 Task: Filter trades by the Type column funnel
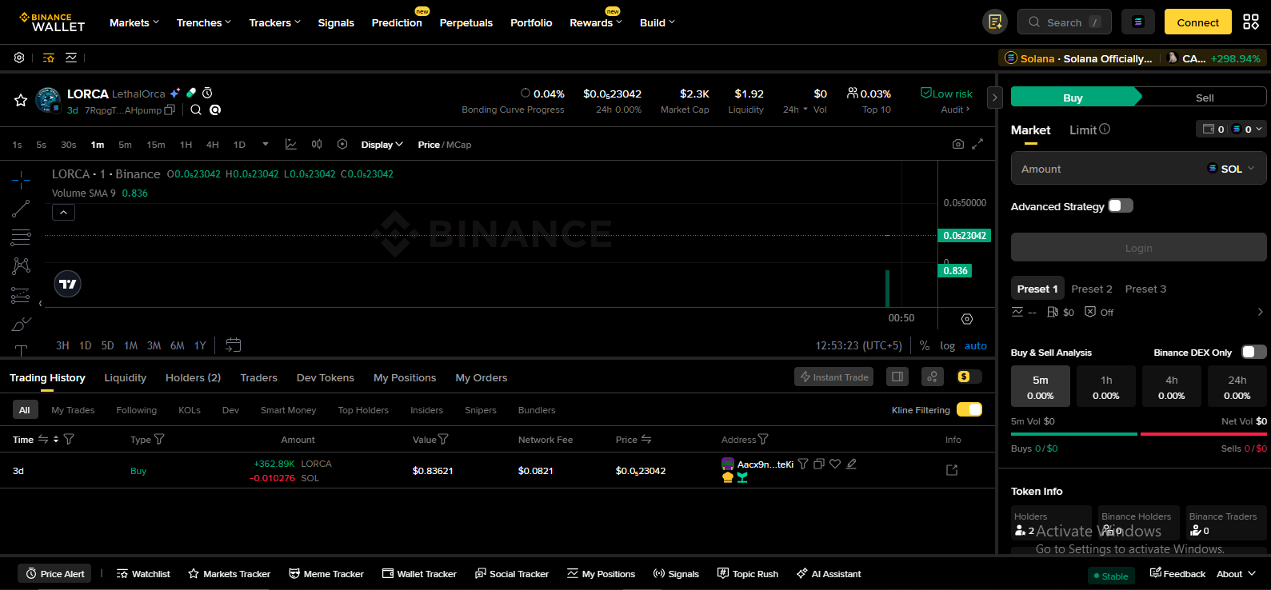coord(159,439)
